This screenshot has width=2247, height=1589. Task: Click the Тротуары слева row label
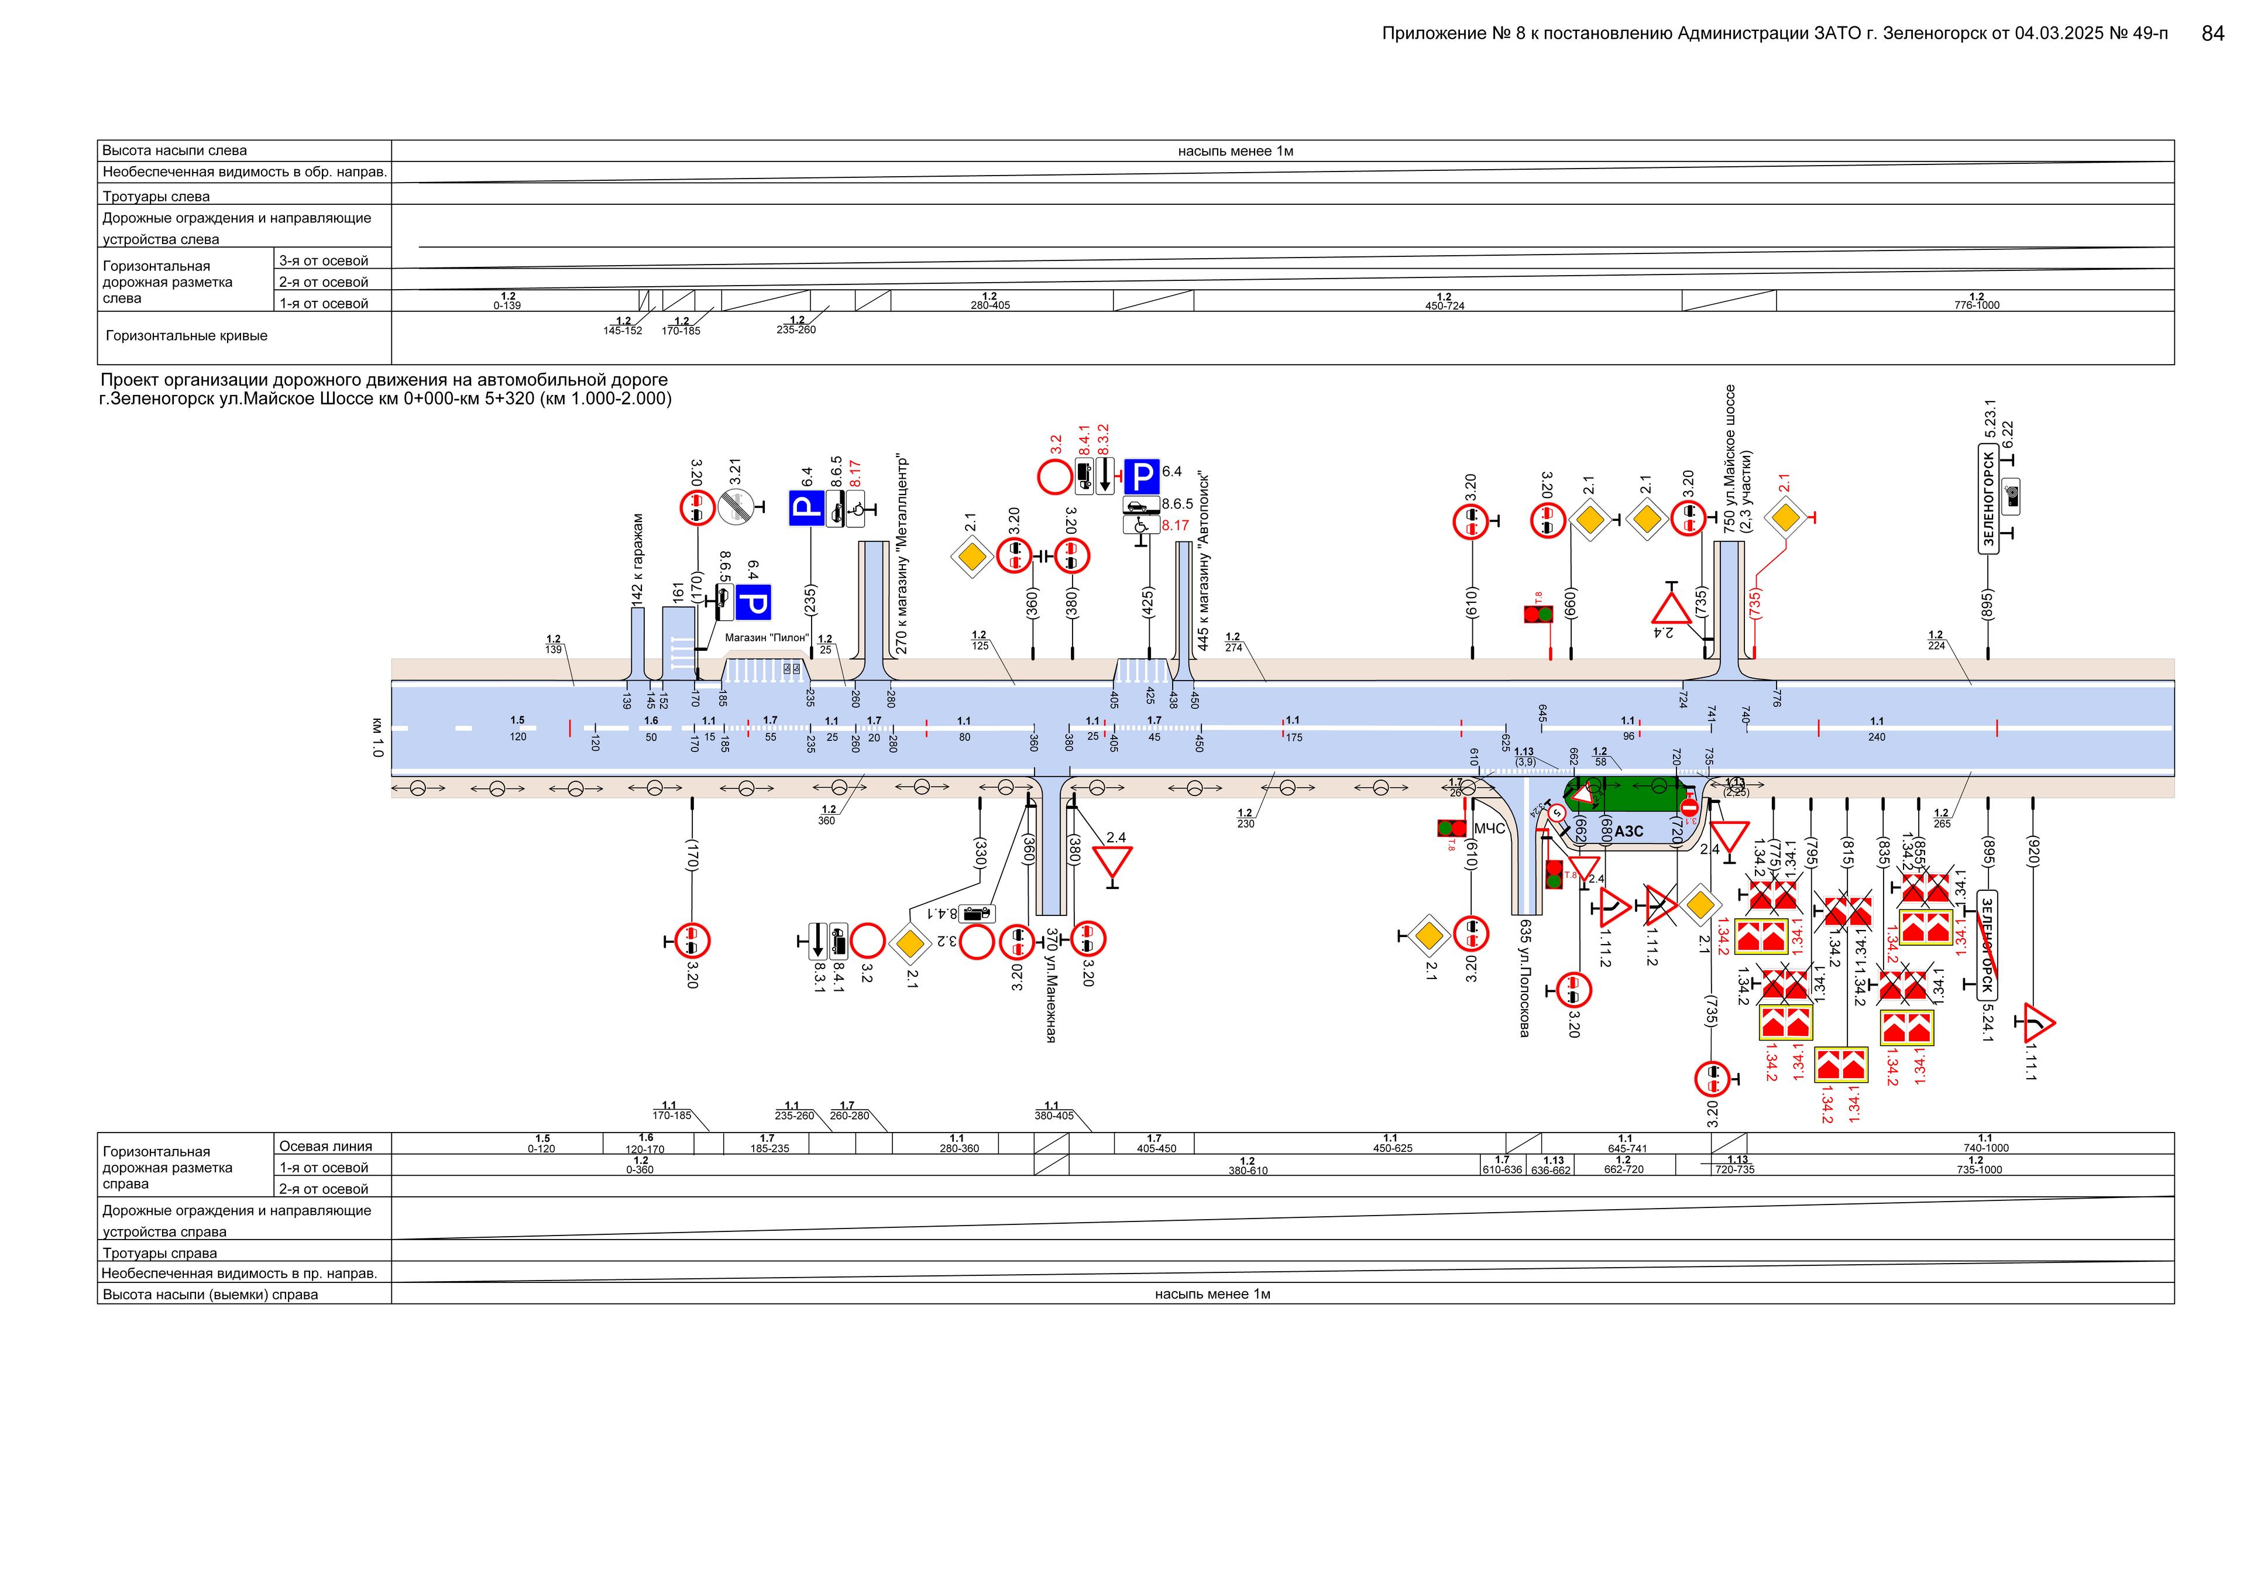click(x=157, y=197)
